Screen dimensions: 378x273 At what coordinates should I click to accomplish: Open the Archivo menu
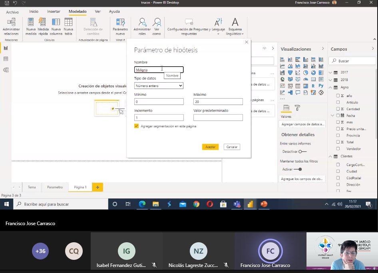[12, 12]
